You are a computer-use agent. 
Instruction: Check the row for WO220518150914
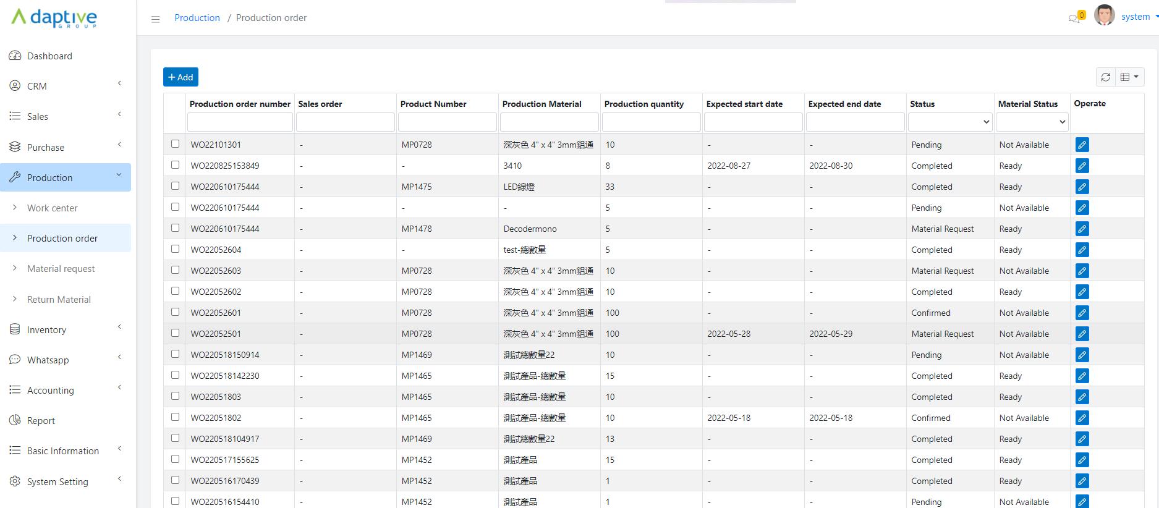coord(175,354)
